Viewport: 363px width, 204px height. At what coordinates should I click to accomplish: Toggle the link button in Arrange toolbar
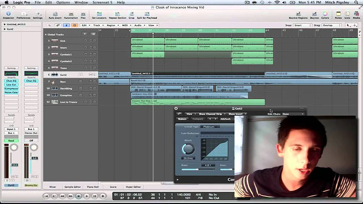coord(58,25)
